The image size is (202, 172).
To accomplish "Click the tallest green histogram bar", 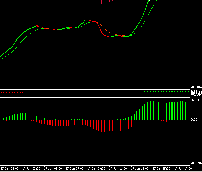I will (153, 110).
